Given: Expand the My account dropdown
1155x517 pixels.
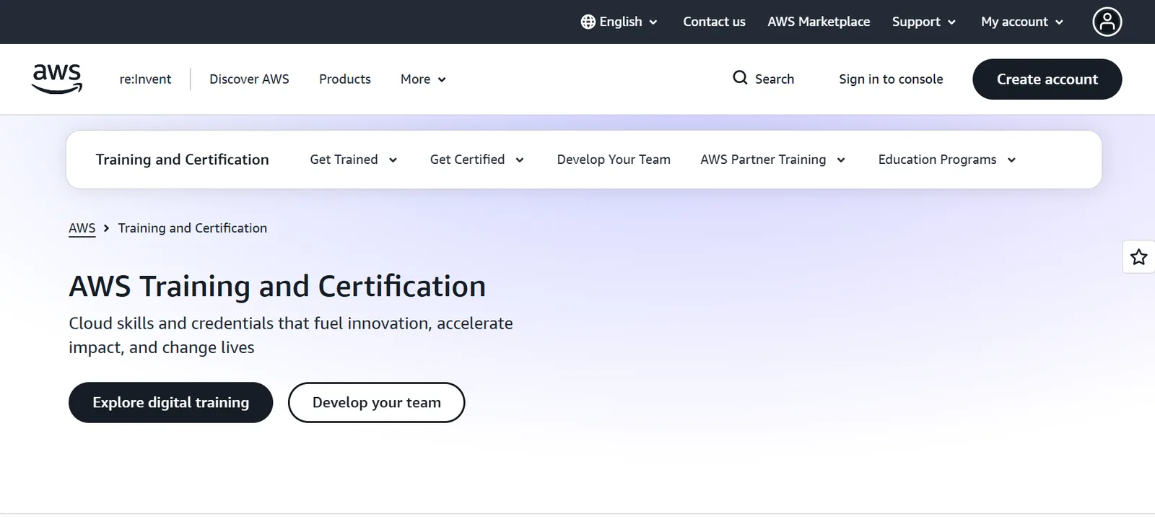Looking at the screenshot, I should [1022, 22].
